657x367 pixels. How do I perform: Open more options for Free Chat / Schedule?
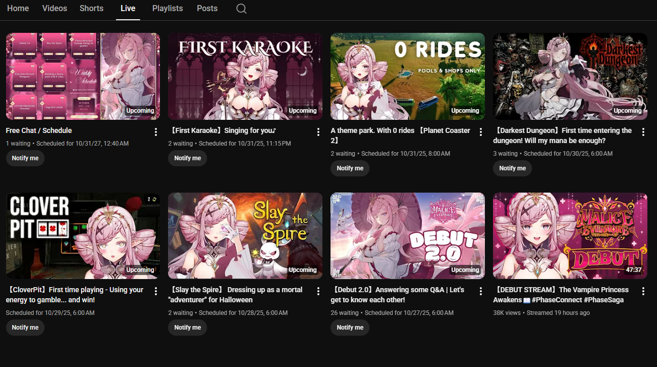(156, 132)
